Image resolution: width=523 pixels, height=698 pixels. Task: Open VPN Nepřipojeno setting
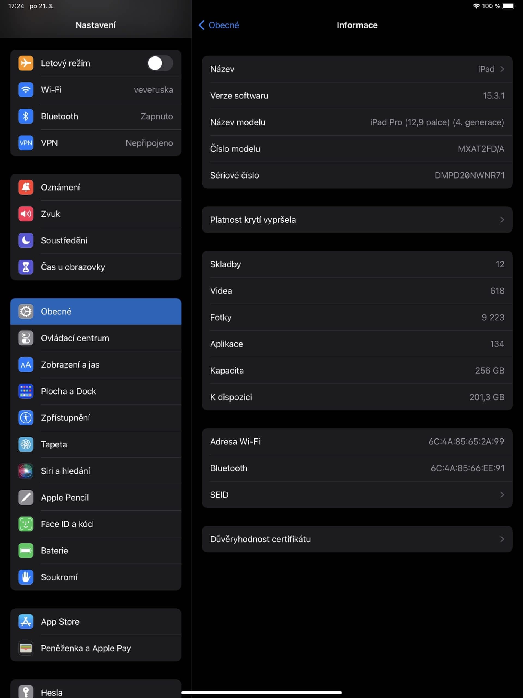(96, 143)
